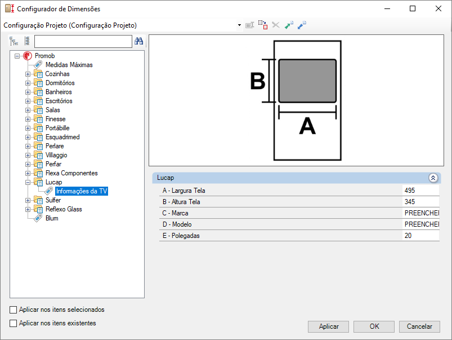This screenshot has width=452, height=340.
Task: Click the Reflexo Glass folder icon
Action: point(38,209)
